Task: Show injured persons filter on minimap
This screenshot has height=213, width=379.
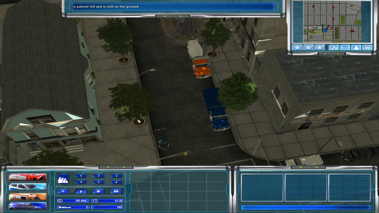Action: pyautogui.click(x=345, y=48)
